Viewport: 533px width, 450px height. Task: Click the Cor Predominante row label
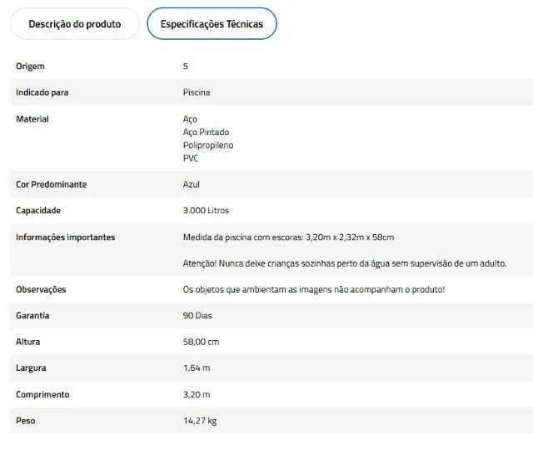[52, 184]
